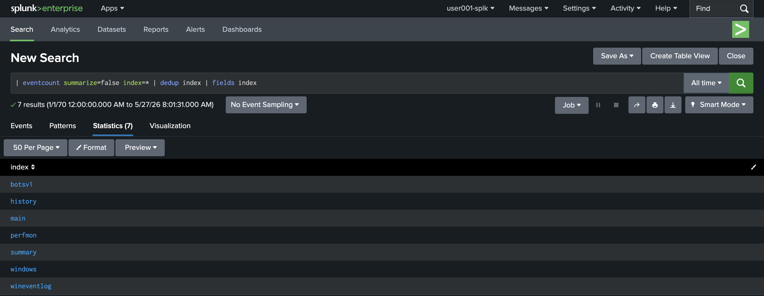
Task: Switch to the Patterns tab
Action: click(x=63, y=126)
